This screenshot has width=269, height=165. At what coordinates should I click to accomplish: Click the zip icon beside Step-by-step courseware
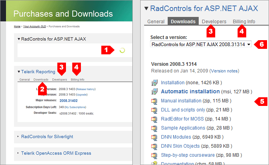pos(154,156)
